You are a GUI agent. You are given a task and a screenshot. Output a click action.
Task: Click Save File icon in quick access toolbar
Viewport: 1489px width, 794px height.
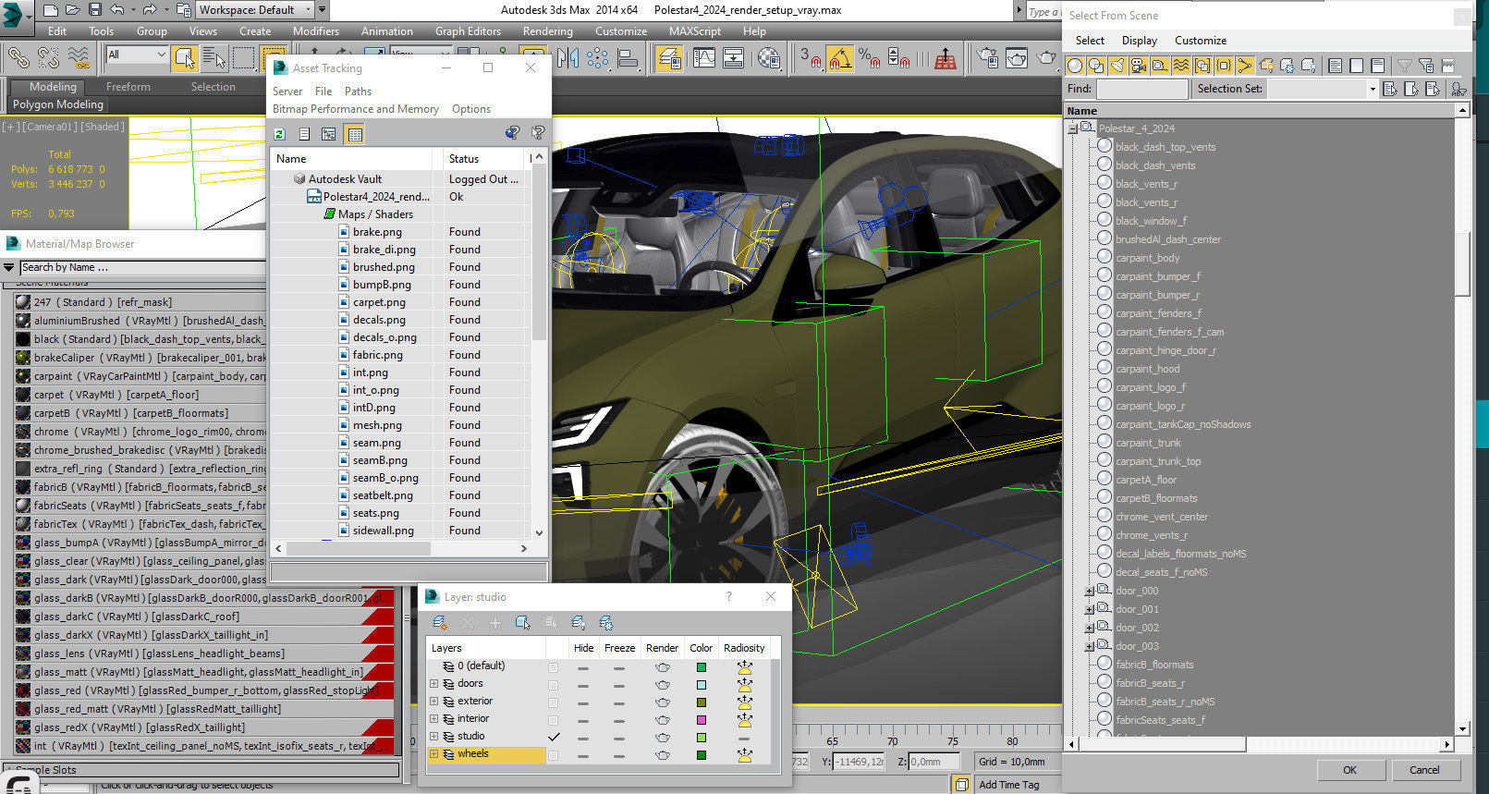pyautogui.click(x=94, y=10)
